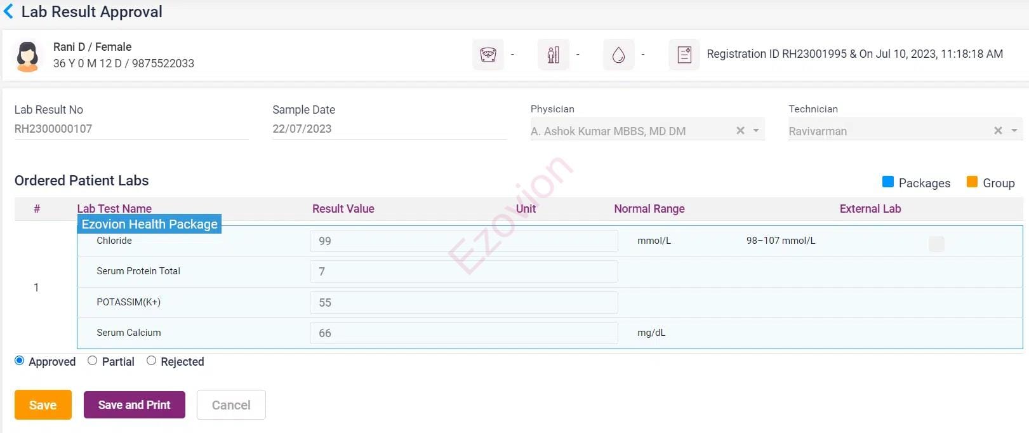This screenshot has height=433, width=1029.
Task: Click the Save and Print button
Action: (134, 405)
